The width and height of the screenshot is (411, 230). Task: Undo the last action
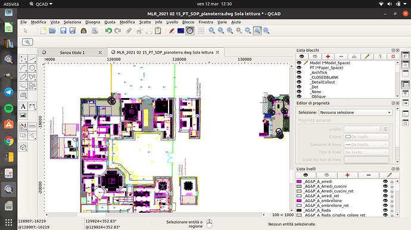coord(108,31)
